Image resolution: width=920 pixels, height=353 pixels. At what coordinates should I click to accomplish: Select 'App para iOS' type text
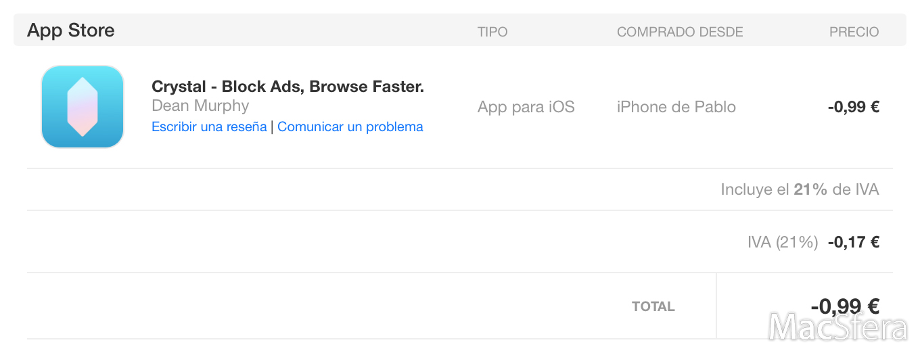point(526,107)
